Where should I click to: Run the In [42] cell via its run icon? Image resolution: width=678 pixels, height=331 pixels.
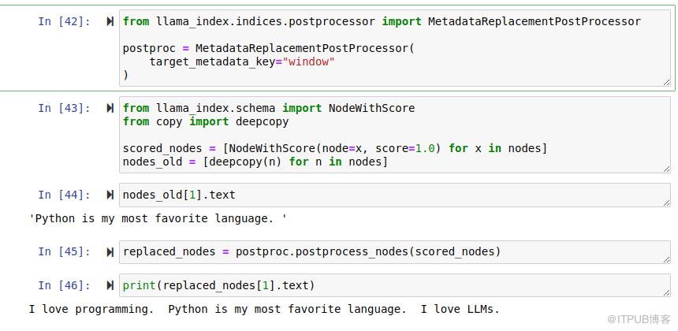point(110,21)
